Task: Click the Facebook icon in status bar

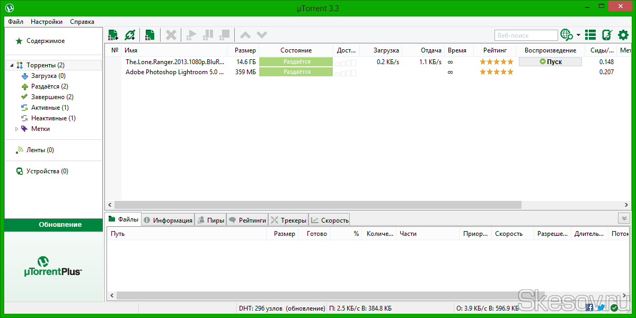Action: point(589,308)
